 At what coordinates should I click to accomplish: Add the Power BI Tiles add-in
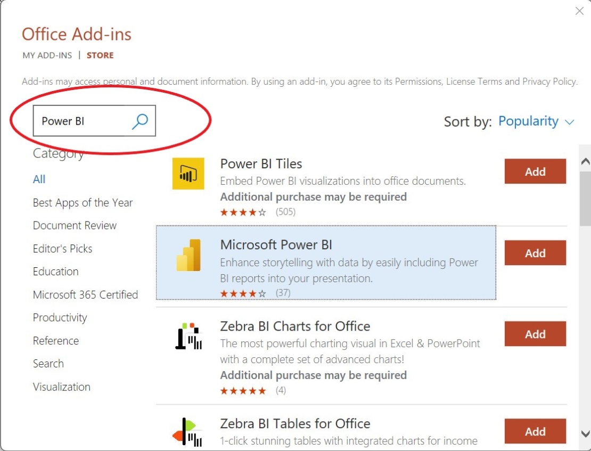[535, 171]
